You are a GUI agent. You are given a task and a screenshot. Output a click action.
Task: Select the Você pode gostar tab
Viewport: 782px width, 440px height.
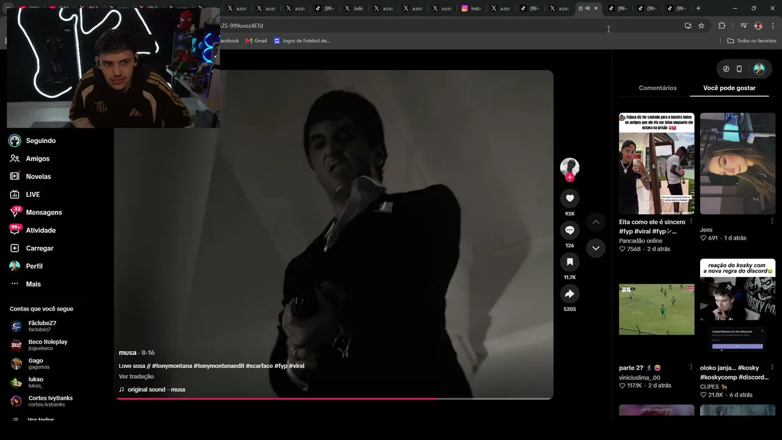[729, 88]
